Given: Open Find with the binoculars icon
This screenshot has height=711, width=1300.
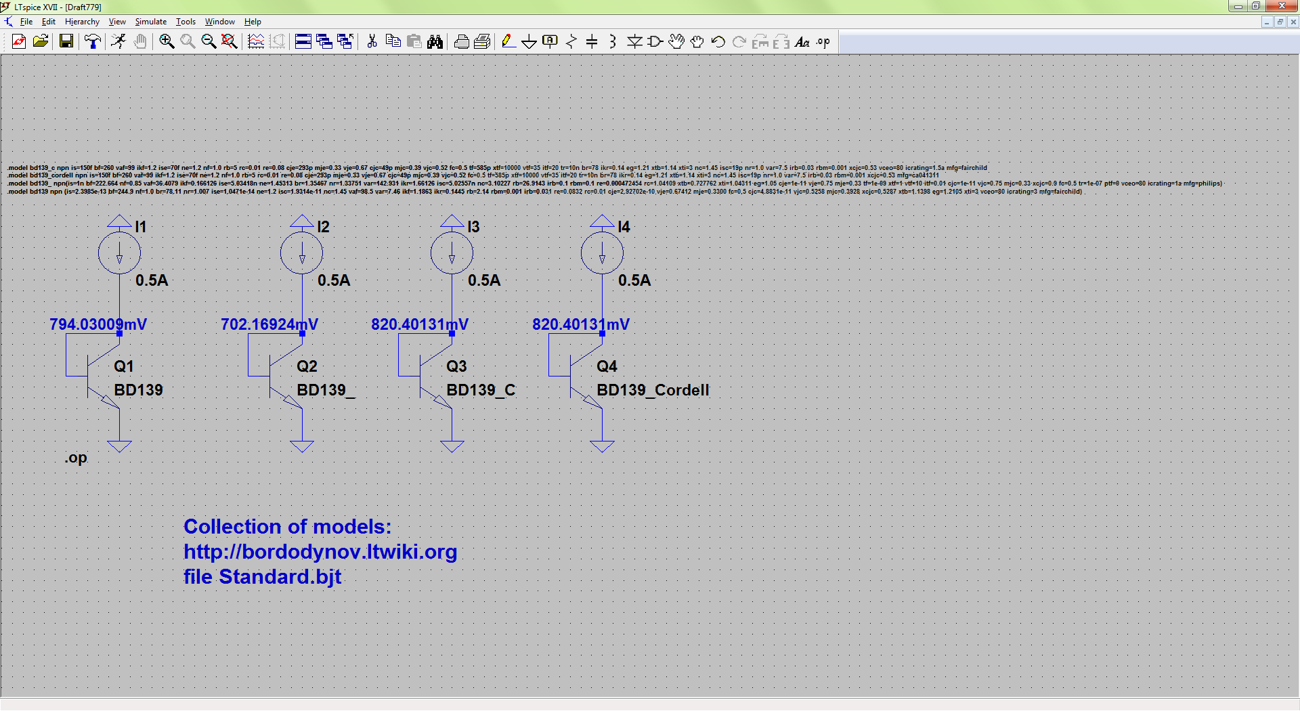Looking at the screenshot, I should click(435, 42).
